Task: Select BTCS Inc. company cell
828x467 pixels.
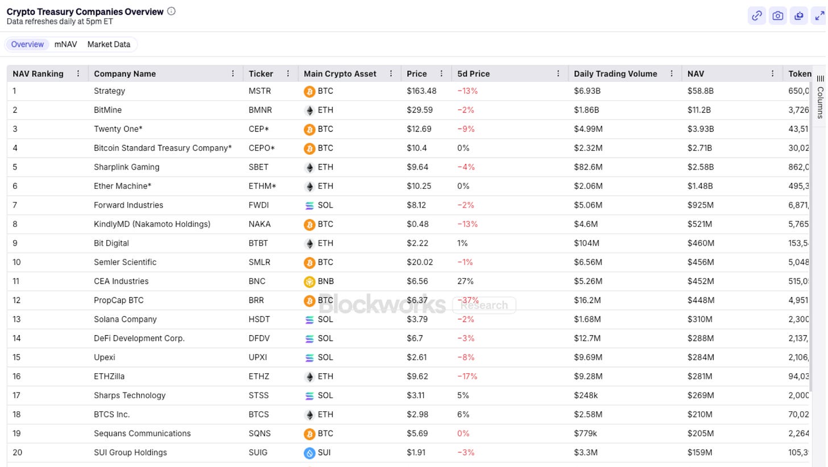Action: (112, 414)
